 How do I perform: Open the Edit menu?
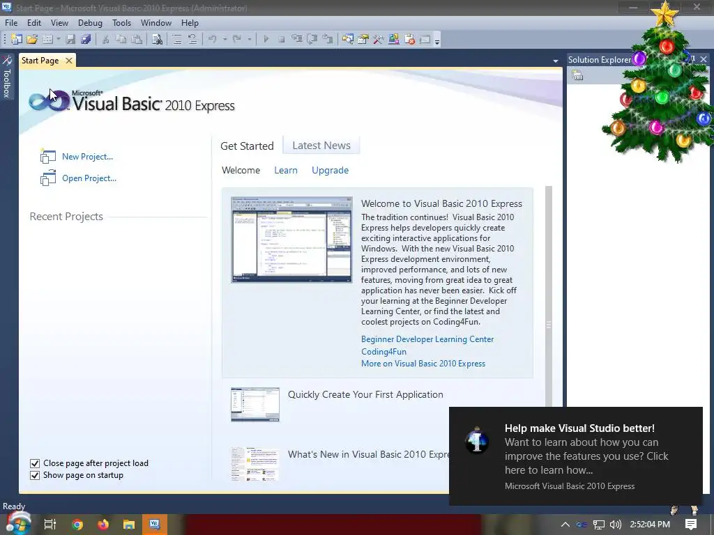pyautogui.click(x=33, y=23)
